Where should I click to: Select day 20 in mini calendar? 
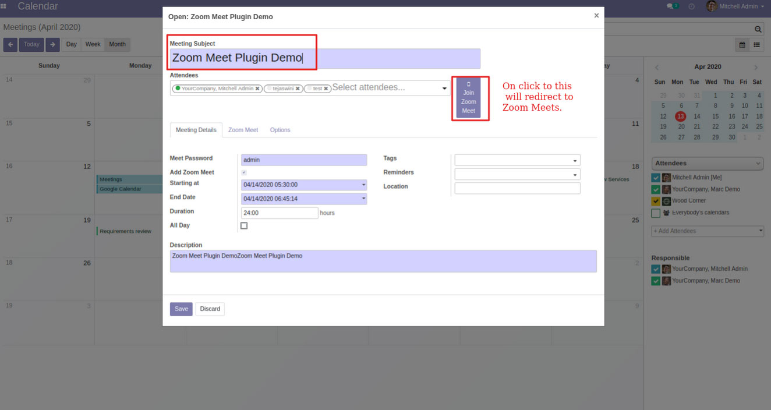[x=680, y=126]
